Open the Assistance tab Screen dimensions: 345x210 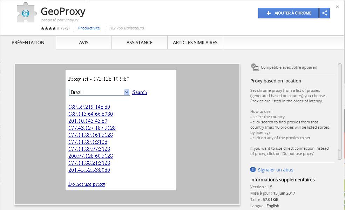[139, 42]
